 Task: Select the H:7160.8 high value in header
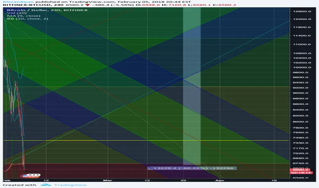[174, 5]
